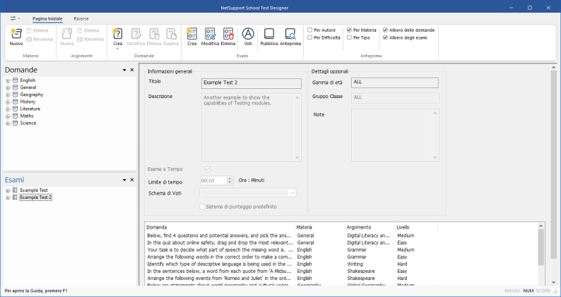This screenshot has height=297, width=561.
Task: Click Crea icon in Domande group
Action: pos(118,34)
